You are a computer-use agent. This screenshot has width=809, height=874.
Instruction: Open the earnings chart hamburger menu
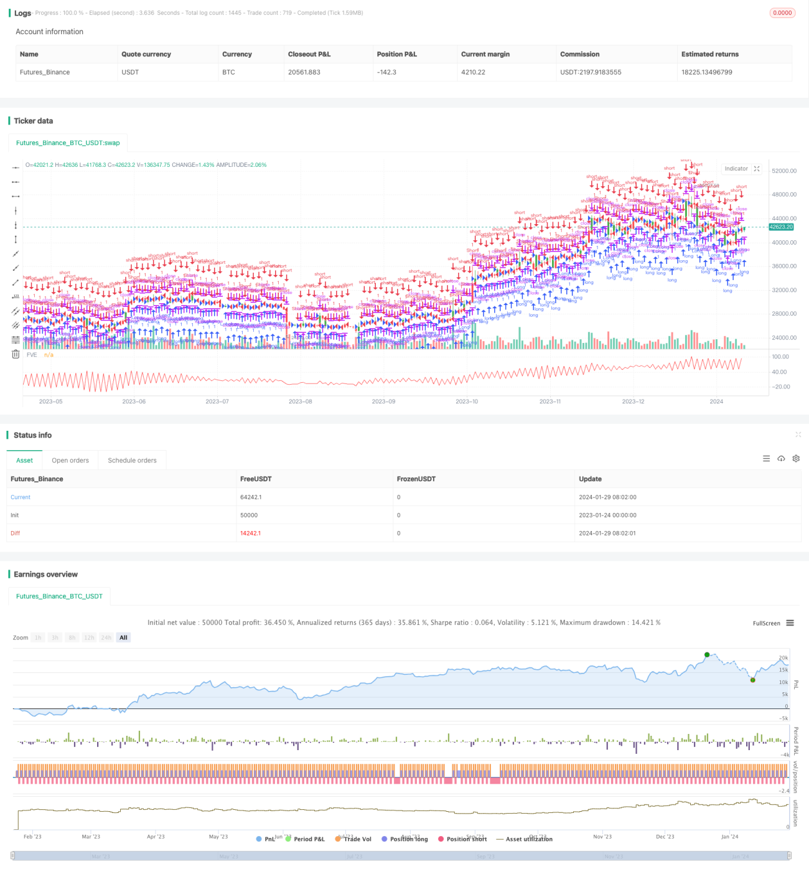[x=790, y=623]
